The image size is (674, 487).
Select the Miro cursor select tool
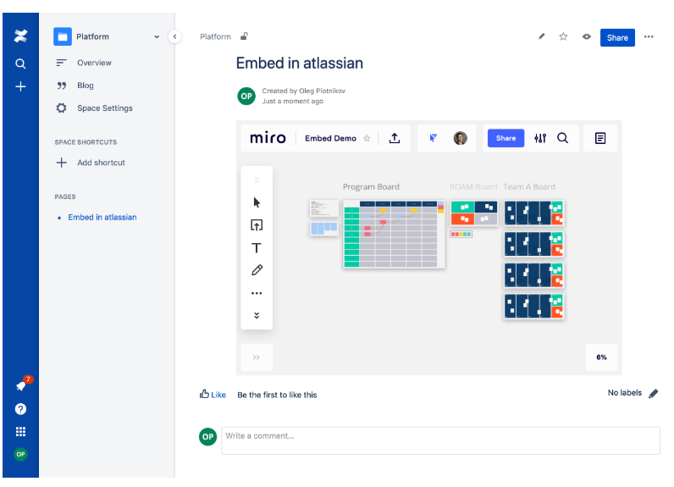(x=257, y=202)
